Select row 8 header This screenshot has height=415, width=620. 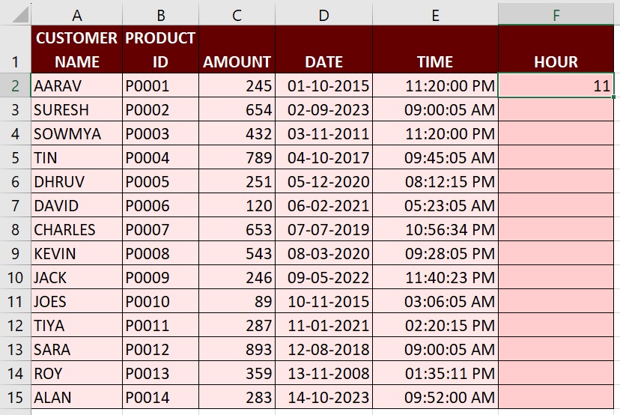15,229
